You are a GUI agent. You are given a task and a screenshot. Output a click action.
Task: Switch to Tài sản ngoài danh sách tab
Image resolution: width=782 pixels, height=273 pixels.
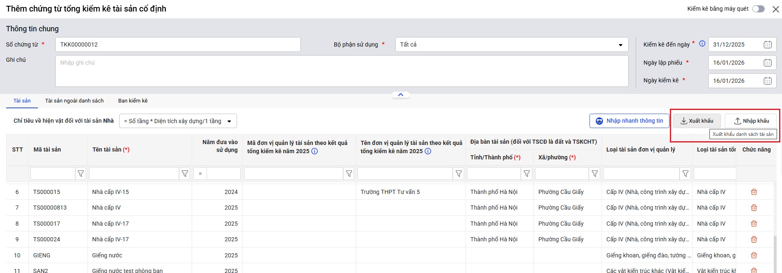coord(74,100)
